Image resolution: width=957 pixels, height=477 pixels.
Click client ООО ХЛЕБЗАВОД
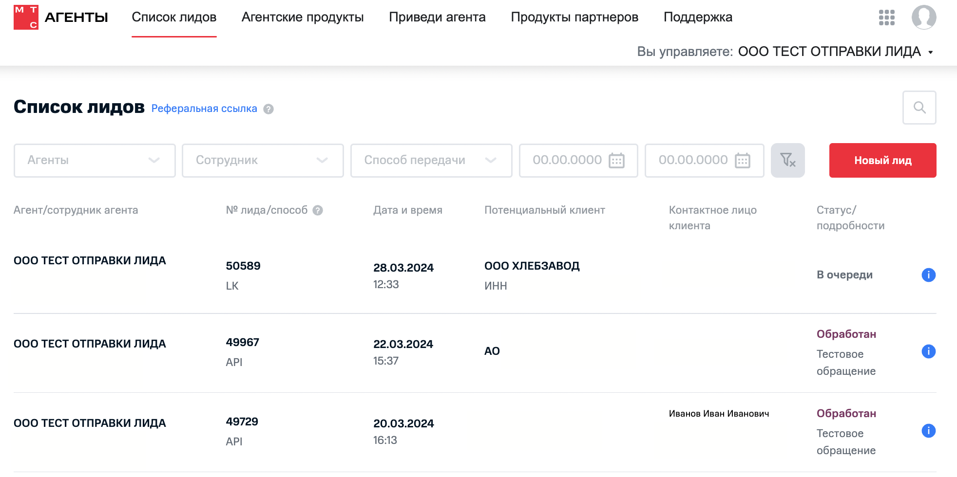532,266
